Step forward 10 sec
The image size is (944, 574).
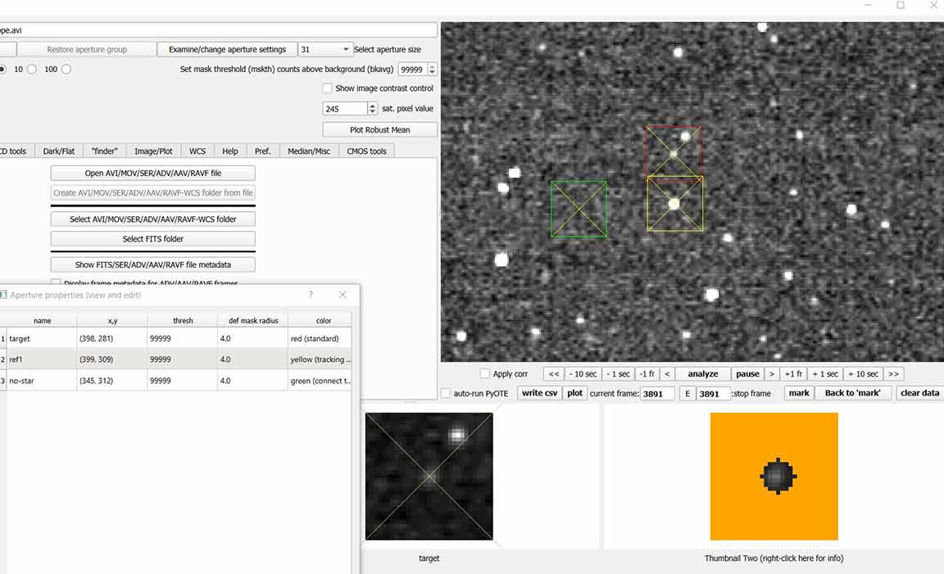tap(864, 373)
